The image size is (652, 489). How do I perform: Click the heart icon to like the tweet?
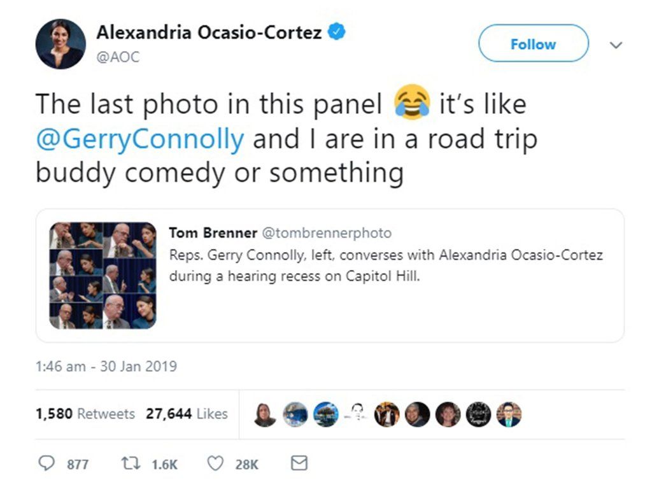(216, 464)
